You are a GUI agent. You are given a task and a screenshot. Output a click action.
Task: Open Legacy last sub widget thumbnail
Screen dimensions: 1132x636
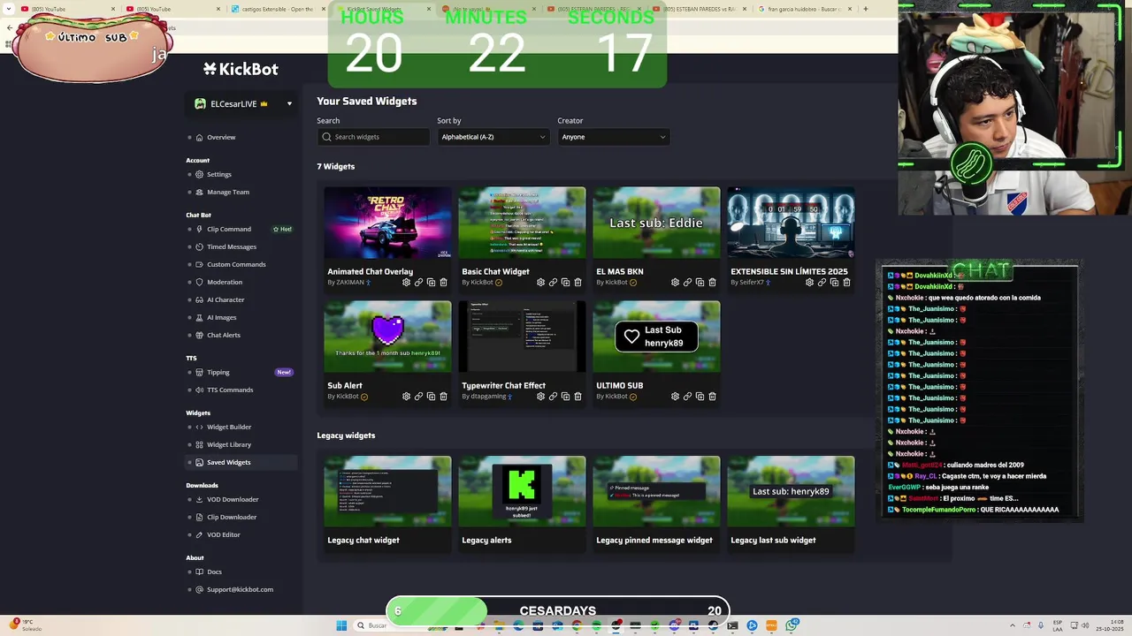tap(791, 492)
